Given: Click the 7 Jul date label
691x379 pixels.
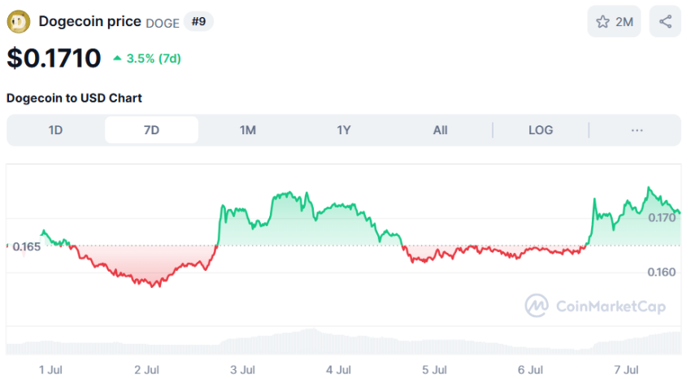Looking at the screenshot, I should pyautogui.click(x=626, y=370).
